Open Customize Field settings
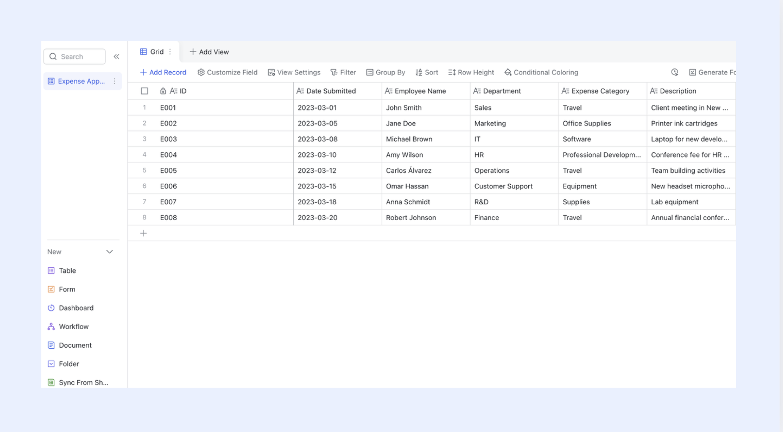Viewport: 783px width, 432px height. click(x=227, y=72)
